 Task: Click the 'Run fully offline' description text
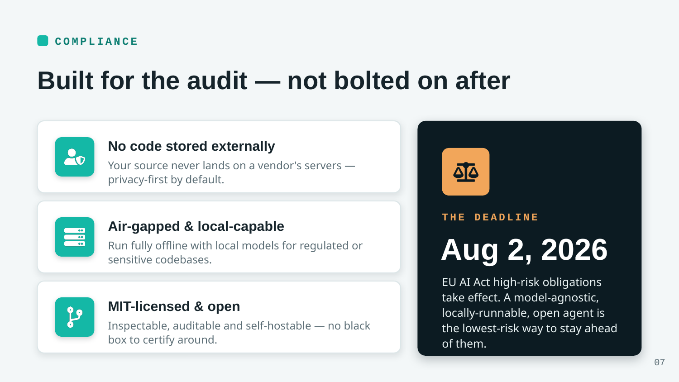point(235,253)
